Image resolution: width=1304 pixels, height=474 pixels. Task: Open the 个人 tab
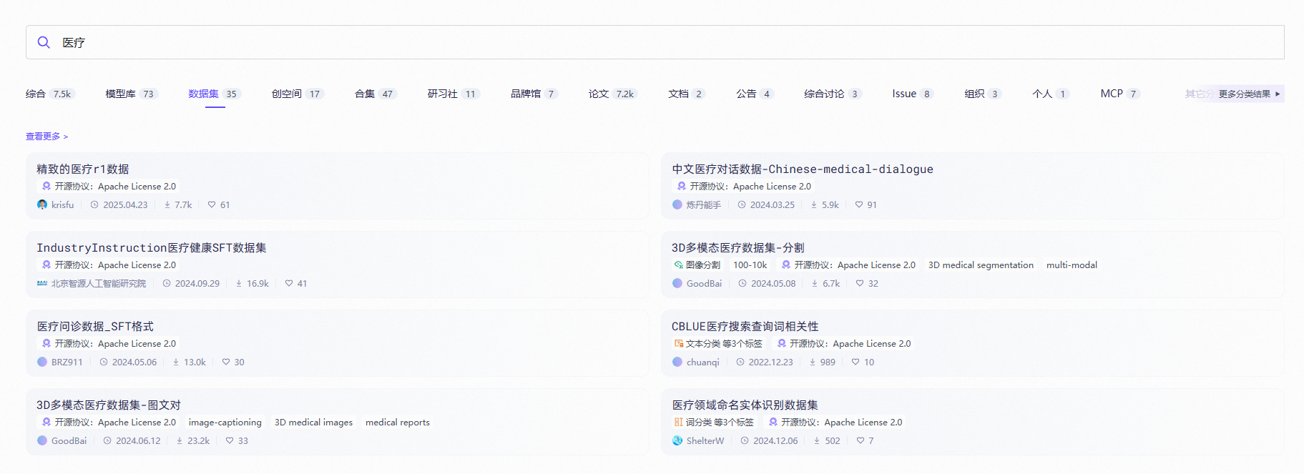tap(1051, 94)
